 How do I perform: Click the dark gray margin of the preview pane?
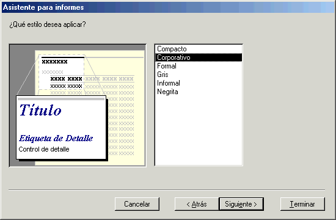coord(22,71)
